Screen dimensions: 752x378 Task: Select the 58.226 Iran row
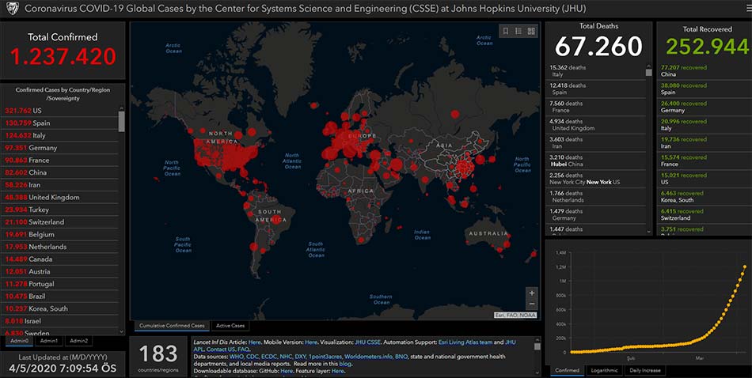[59, 185]
